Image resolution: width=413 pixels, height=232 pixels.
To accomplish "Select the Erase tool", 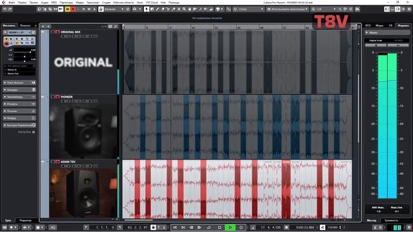I will [163, 9].
